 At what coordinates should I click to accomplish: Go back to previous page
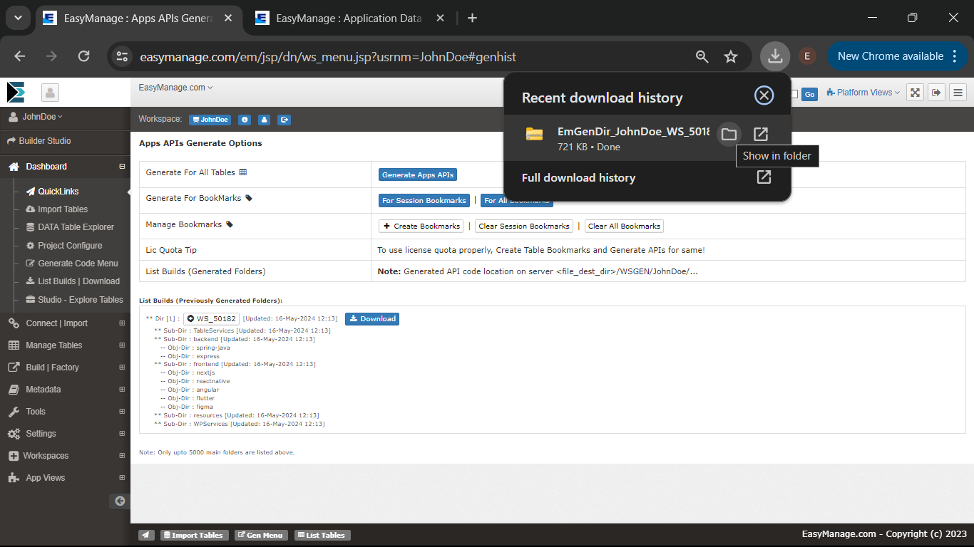click(x=20, y=56)
